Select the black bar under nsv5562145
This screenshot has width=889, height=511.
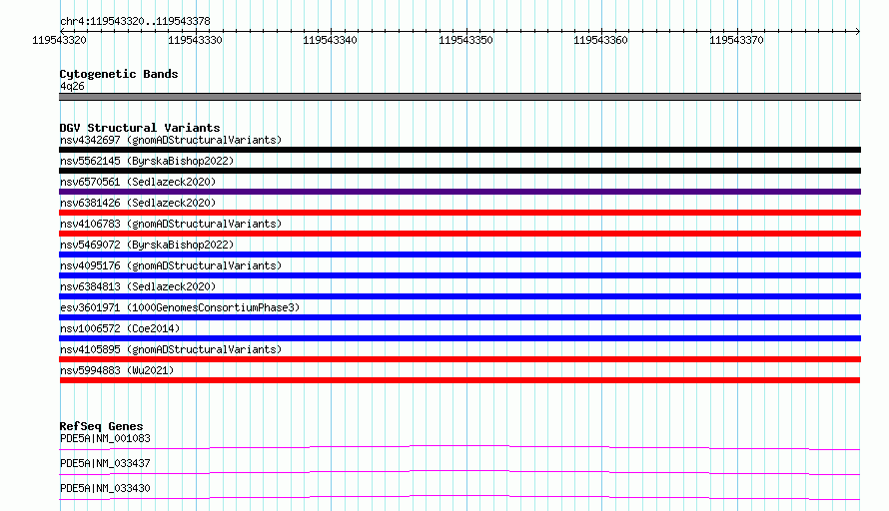(x=459, y=171)
